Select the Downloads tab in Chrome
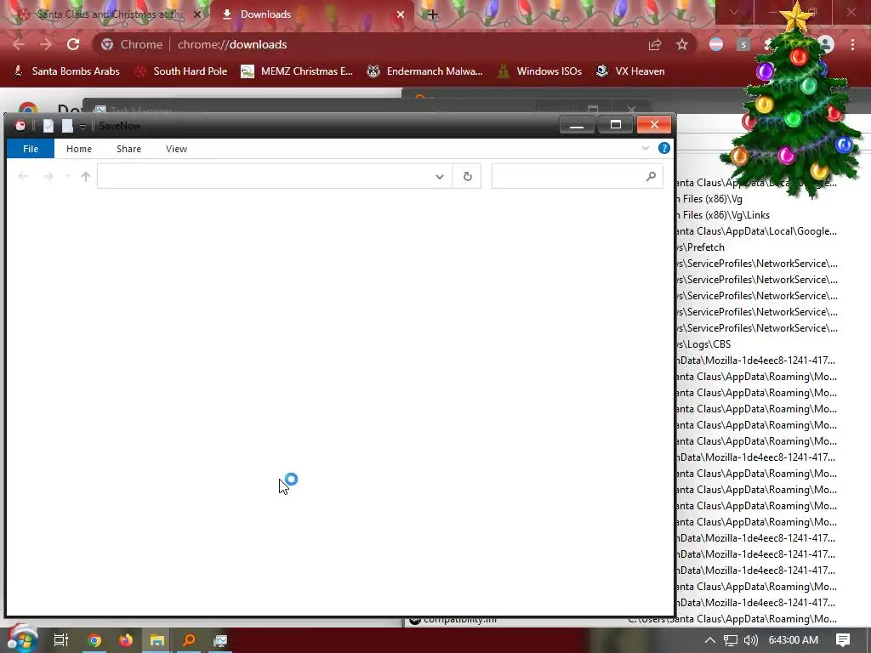This screenshot has width=871, height=653. point(311,14)
